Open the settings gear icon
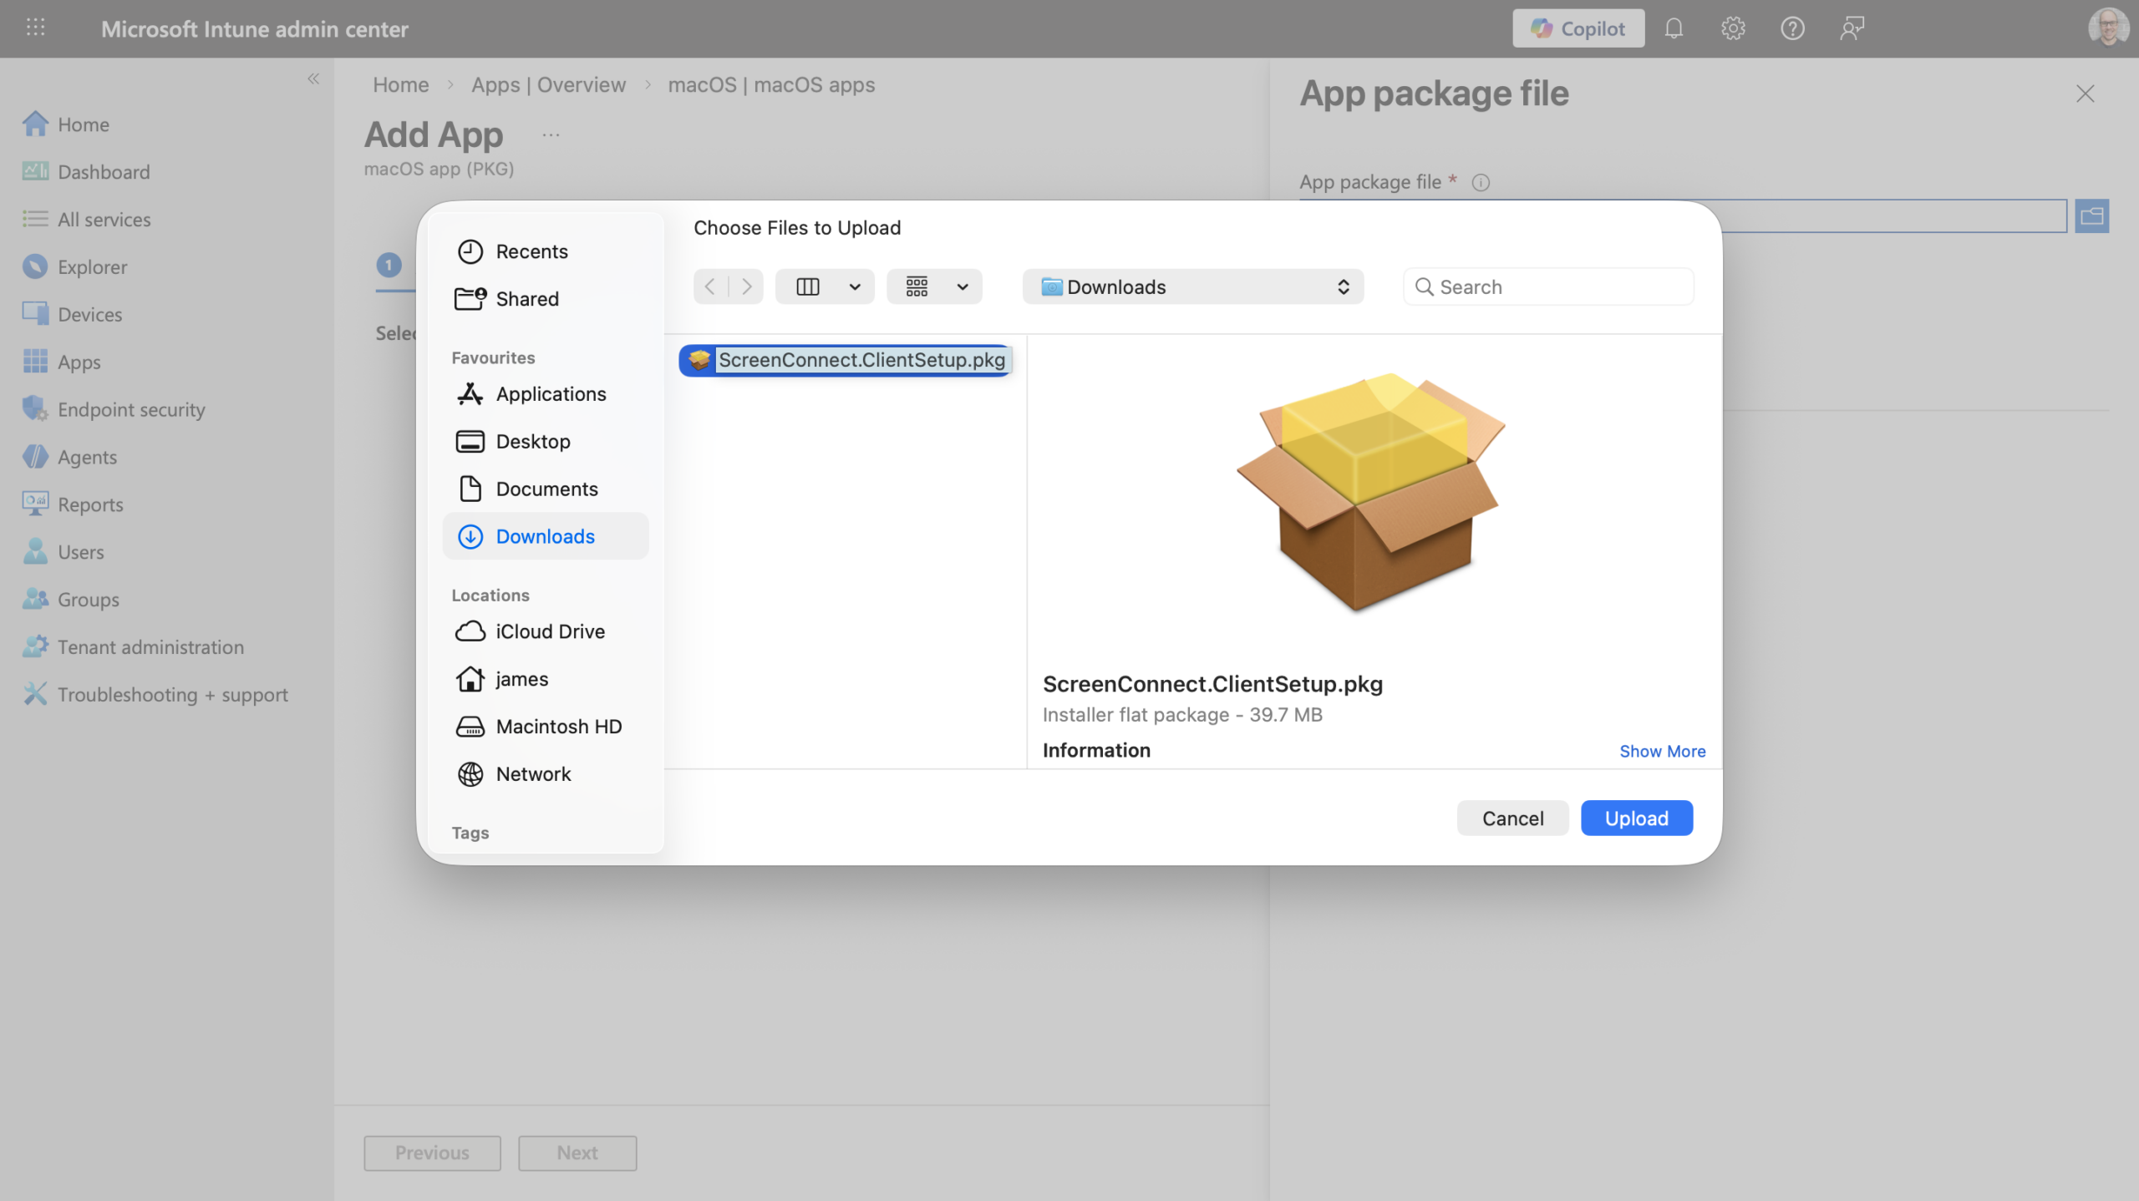2139x1201 pixels. (x=1733, y=28)
